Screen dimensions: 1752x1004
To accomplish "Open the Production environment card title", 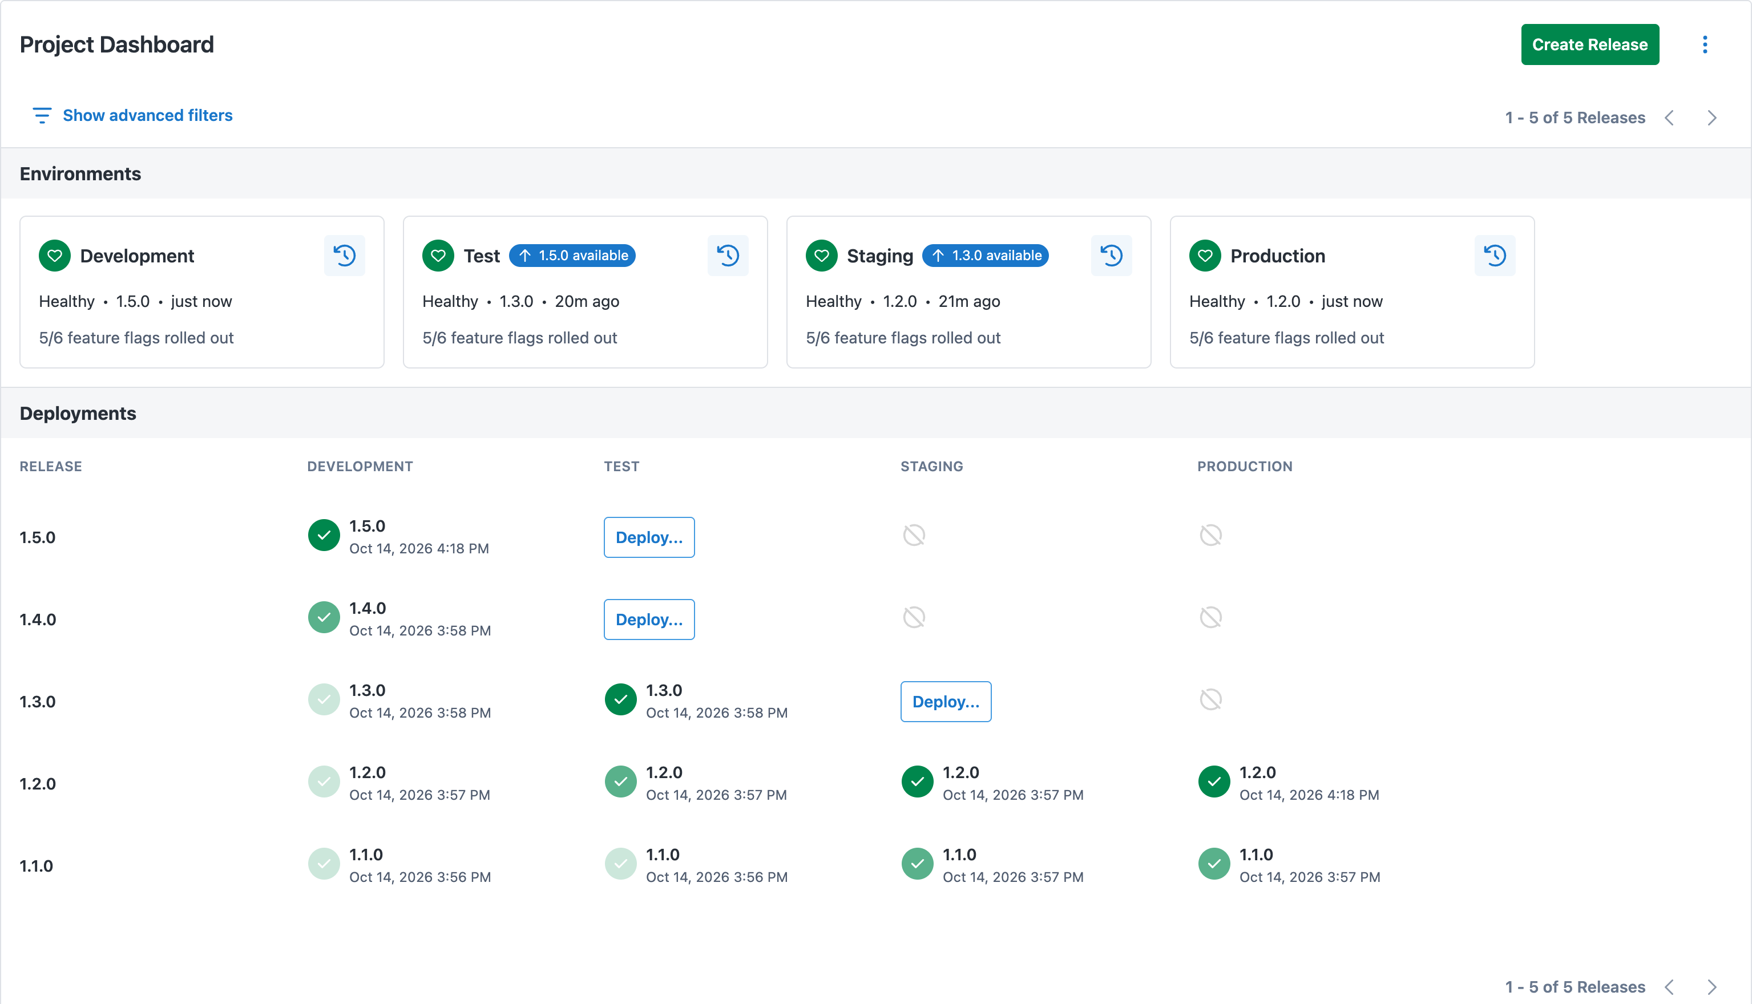I will click(x=1277, y=256).
